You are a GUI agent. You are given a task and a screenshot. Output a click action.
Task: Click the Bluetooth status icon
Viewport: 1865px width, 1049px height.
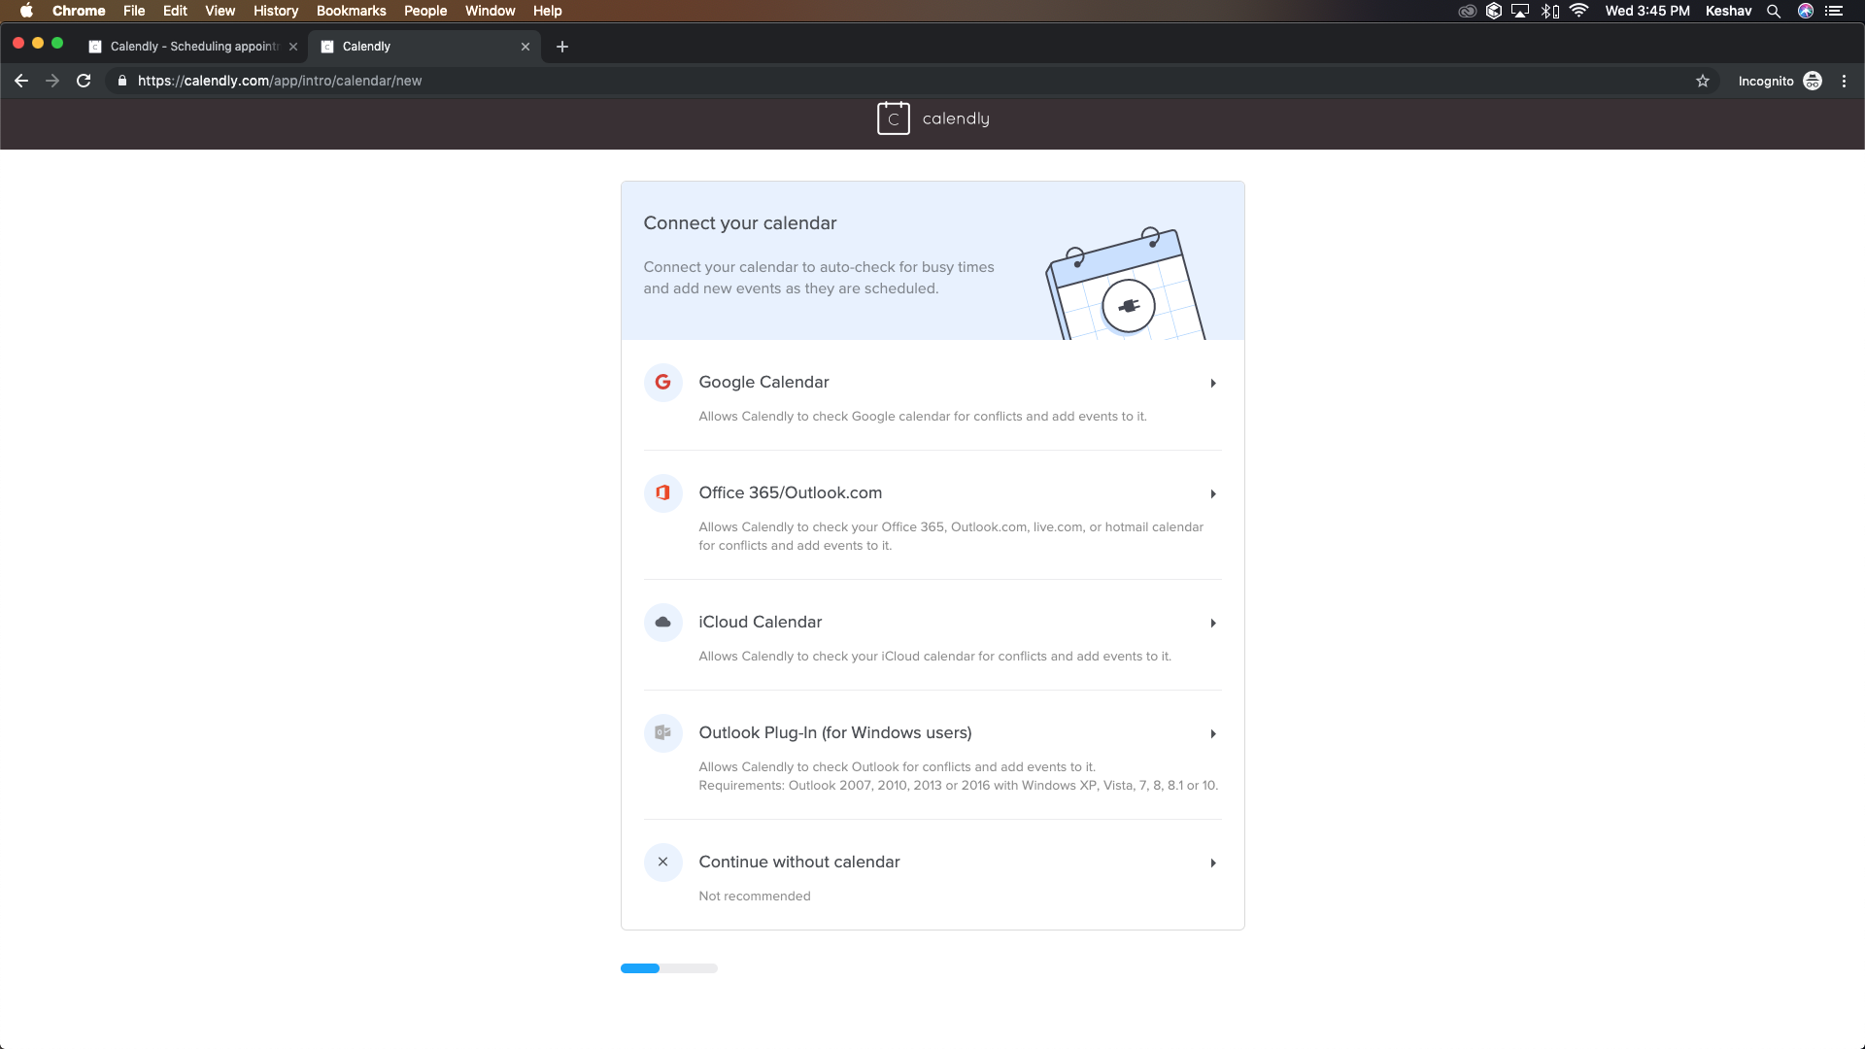1549,11
